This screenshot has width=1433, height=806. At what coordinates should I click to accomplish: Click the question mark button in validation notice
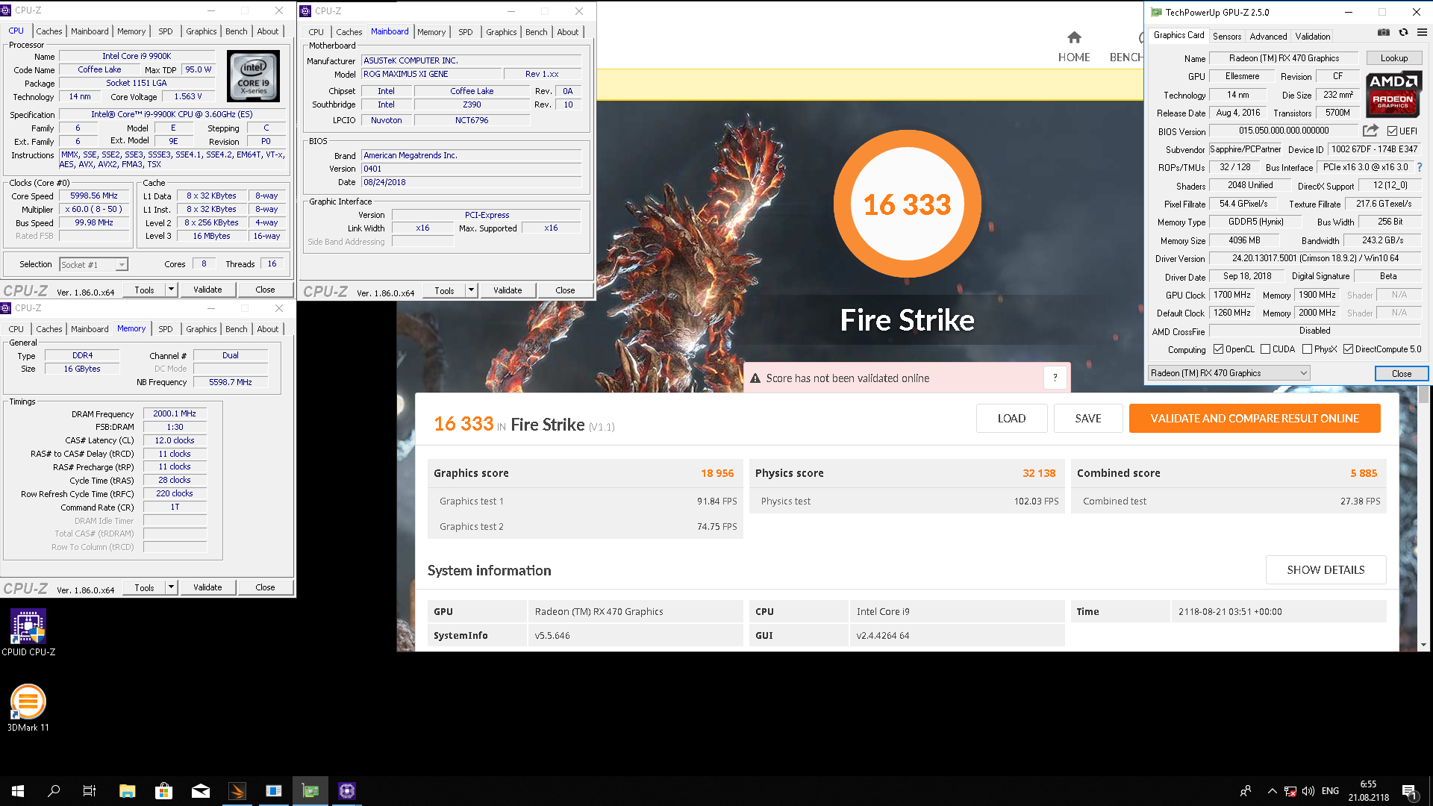(x=1055, y=378)
